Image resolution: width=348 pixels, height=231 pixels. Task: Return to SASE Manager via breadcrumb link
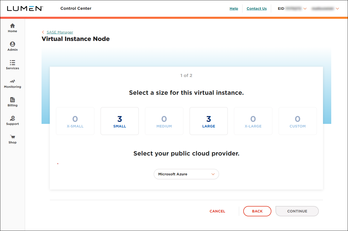tap(60, 32)
